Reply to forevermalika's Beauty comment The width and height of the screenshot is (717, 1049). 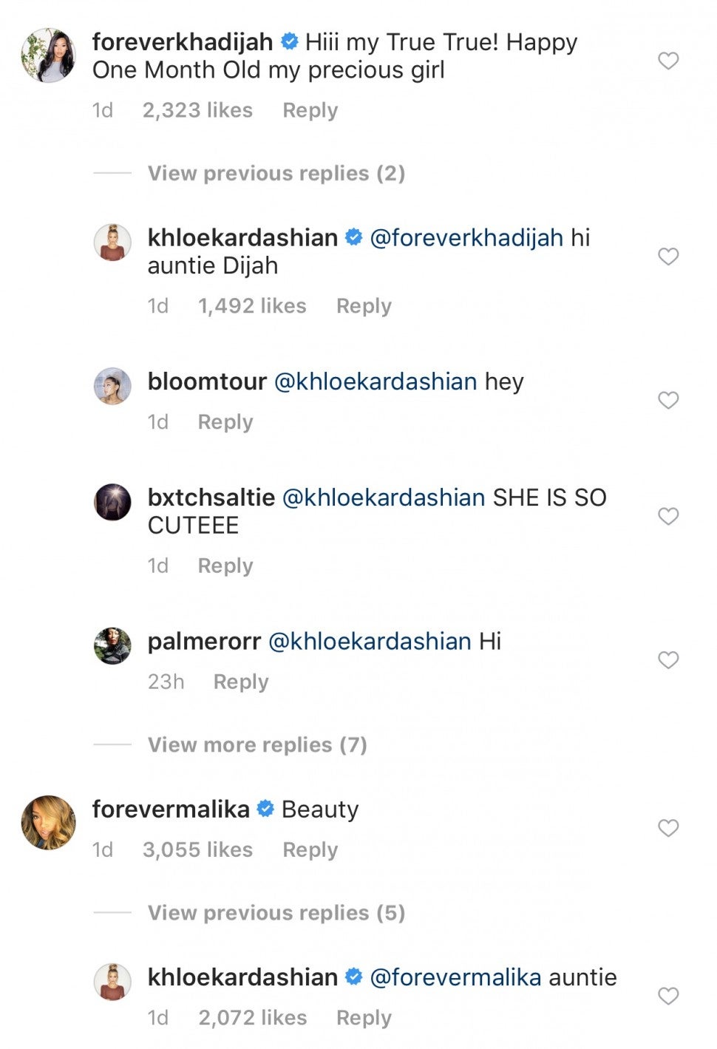pos(310,849)
